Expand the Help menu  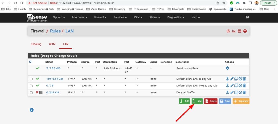195,17
